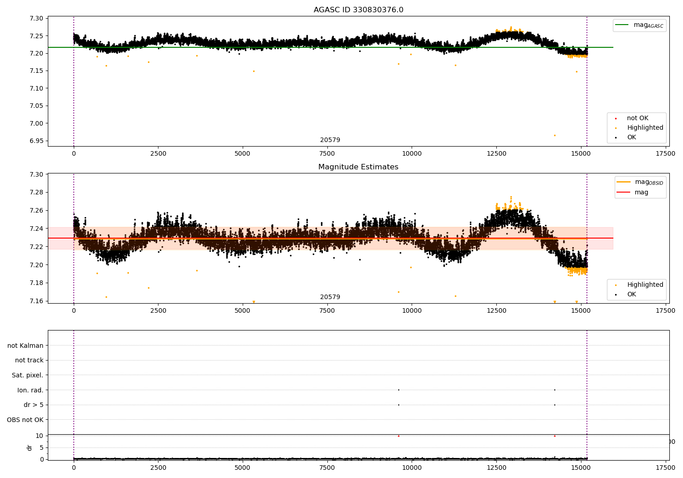Click the 'OK' legend entry in the middle plot
Image resolution: width=683 pixels, height=478 pixels.
625,295
